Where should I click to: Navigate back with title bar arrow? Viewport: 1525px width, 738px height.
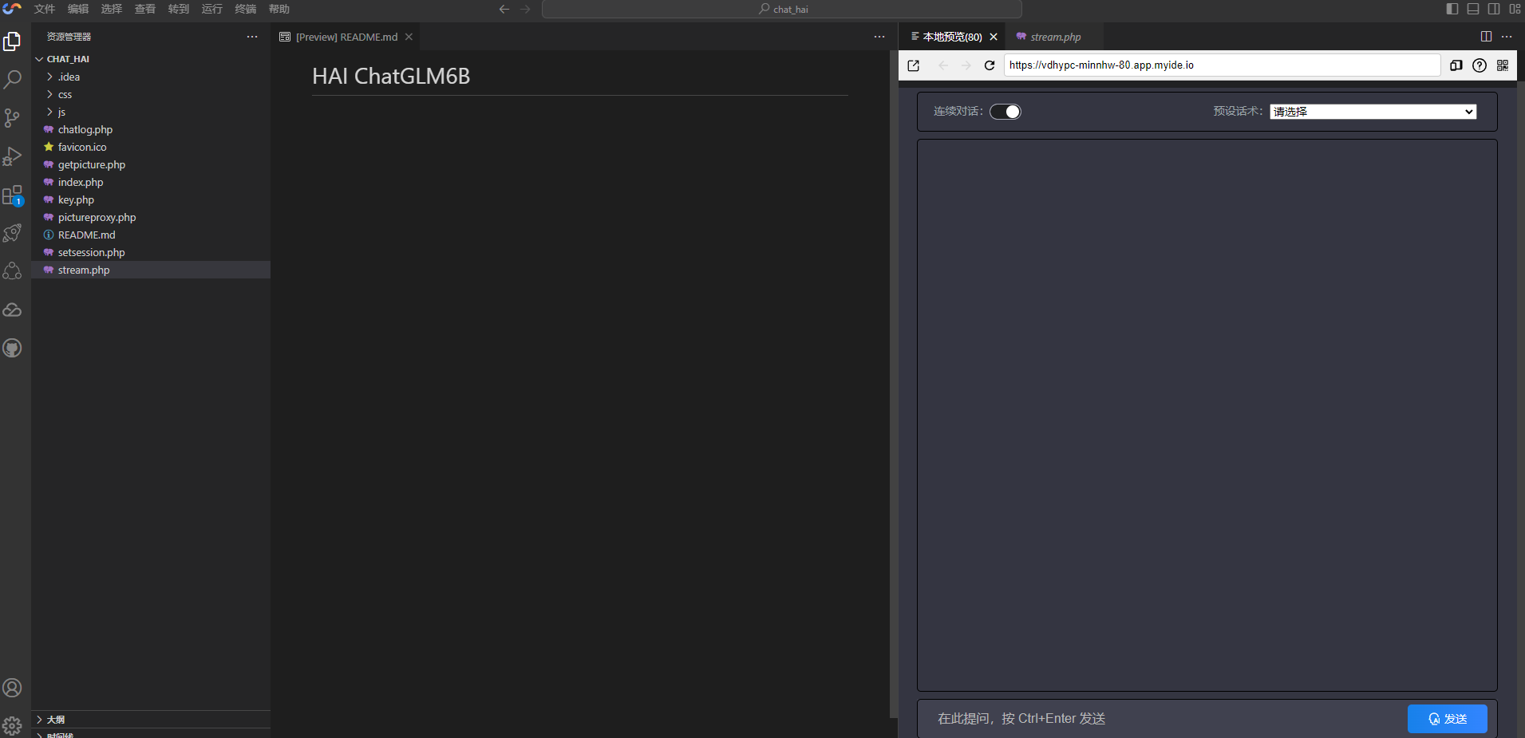pyautogui.click(x=504, y=9)
